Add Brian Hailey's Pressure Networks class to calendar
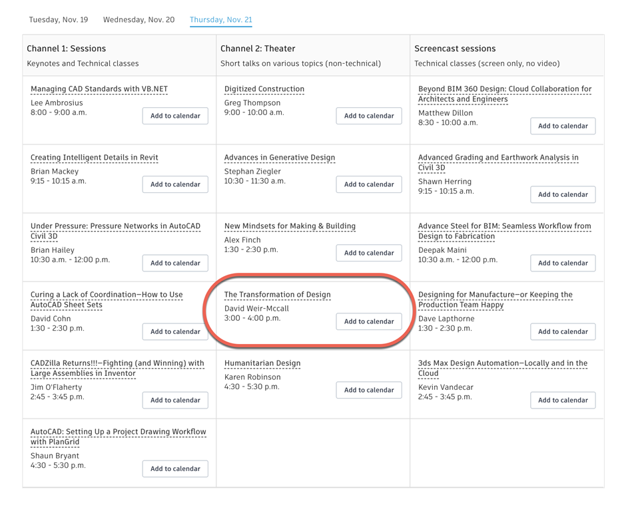 click(175, 263)
